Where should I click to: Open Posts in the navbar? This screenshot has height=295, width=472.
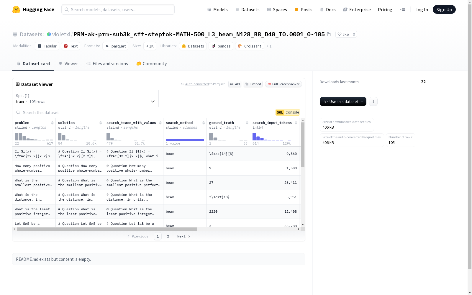click(303, 9)
